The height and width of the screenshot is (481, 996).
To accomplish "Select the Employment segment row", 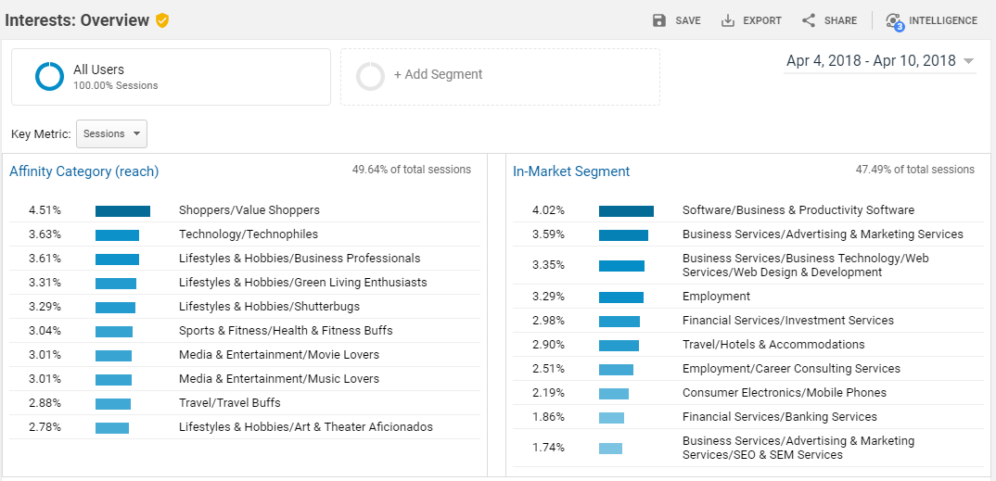I will [x=716, y=297].
